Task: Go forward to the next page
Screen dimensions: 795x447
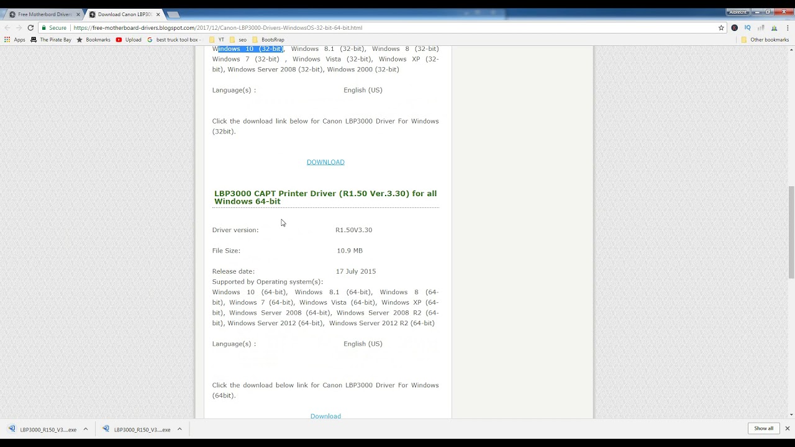Action: 19,27
